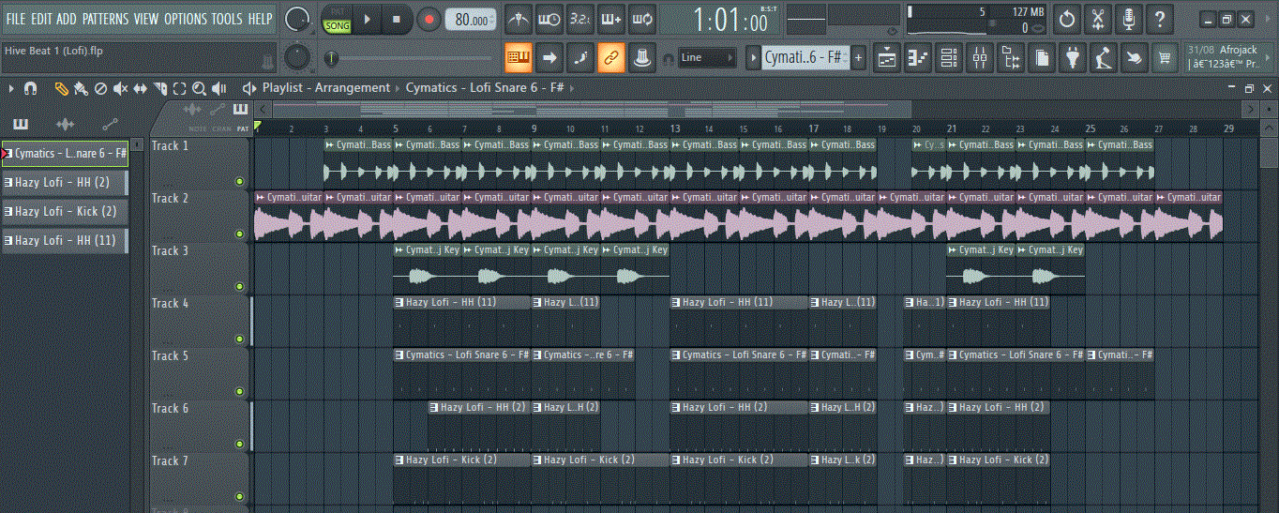
Task: Select the Slip tool in Playlist toolbar
Action: click(140, 88)
